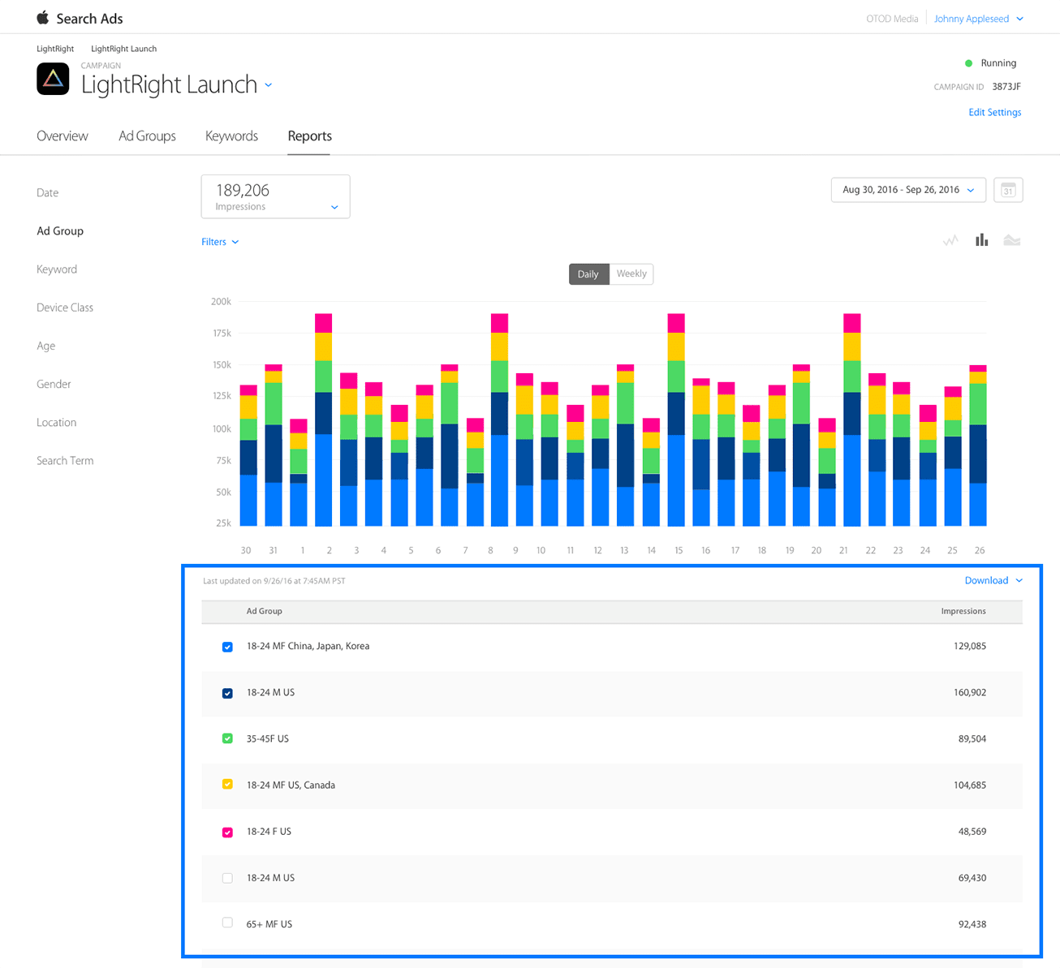
Task: Switch to area chart view
Action: point(1011,240)
